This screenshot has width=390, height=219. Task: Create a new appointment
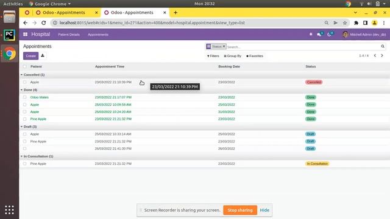[31, 56]
